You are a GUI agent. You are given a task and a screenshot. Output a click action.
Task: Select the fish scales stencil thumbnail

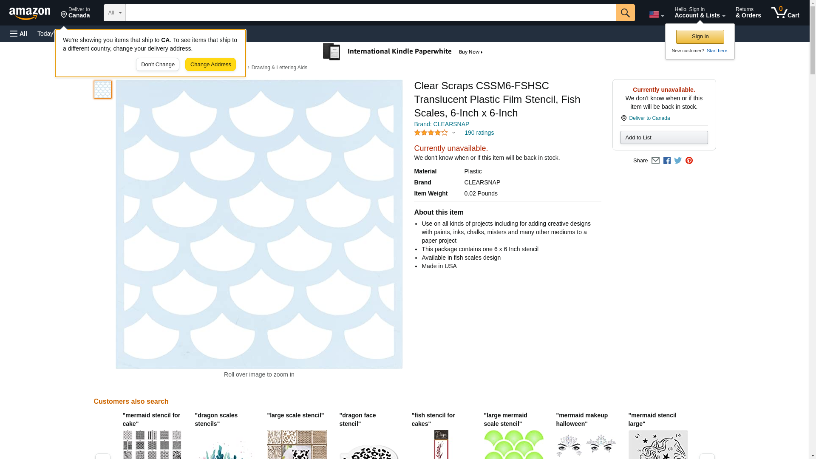103,90
